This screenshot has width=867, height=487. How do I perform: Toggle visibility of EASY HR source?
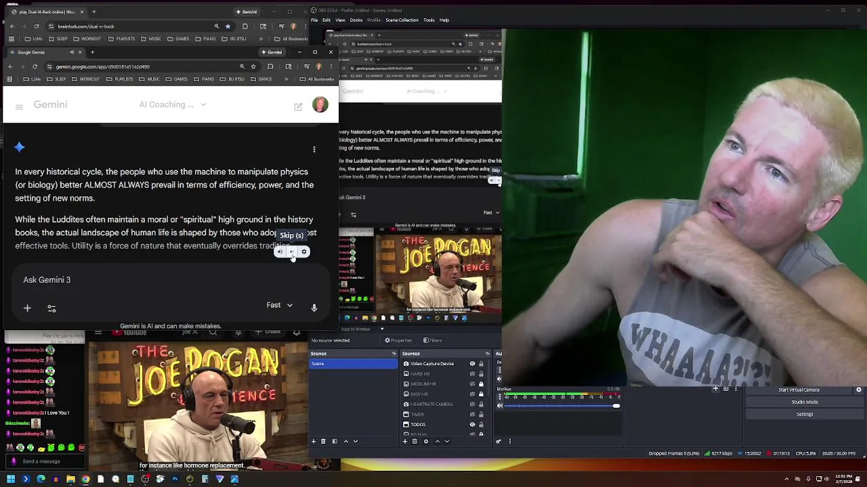pyautogui.click(x=472, y=394)
